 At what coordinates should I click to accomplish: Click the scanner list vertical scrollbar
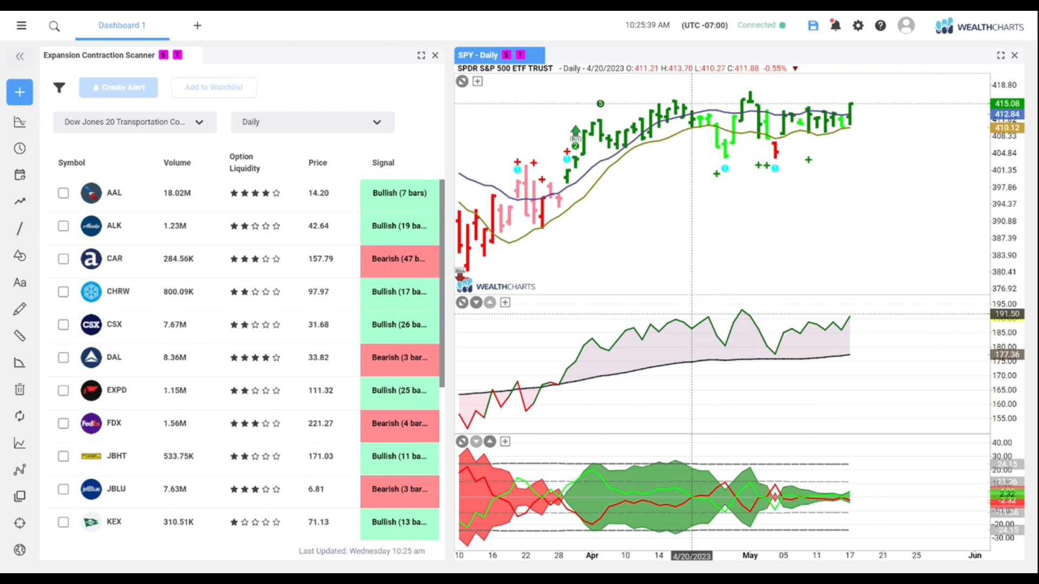[x=442, y=283]
